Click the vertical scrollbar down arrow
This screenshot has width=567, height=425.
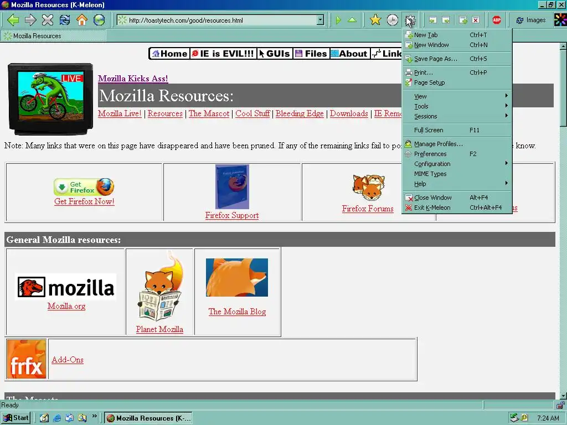point(563,396)
